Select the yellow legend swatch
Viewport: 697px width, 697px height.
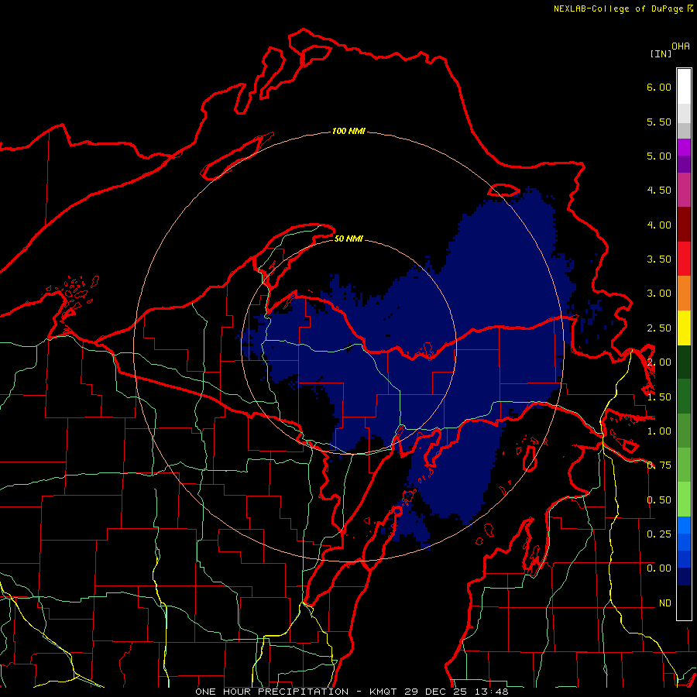(x=684, y=328)
